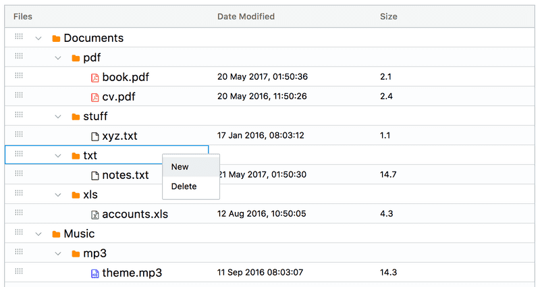Collapse the txt folder chevron

coord(58,156)
